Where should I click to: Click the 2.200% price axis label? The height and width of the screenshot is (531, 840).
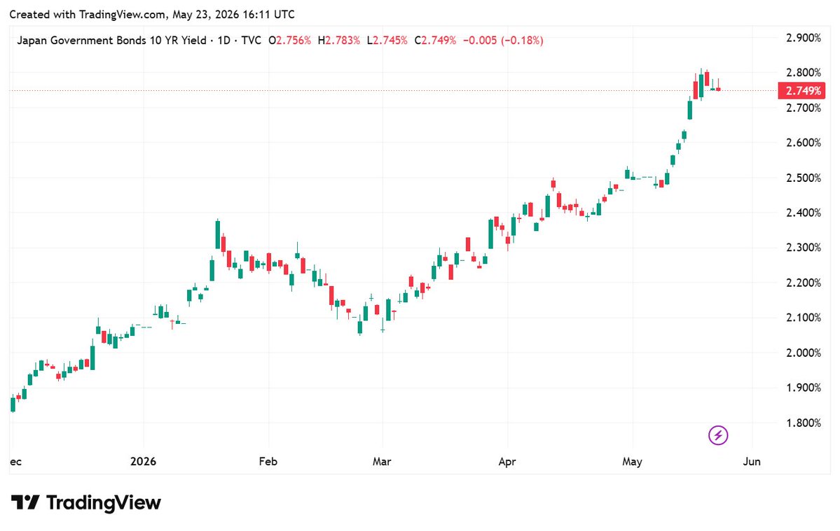804,283
